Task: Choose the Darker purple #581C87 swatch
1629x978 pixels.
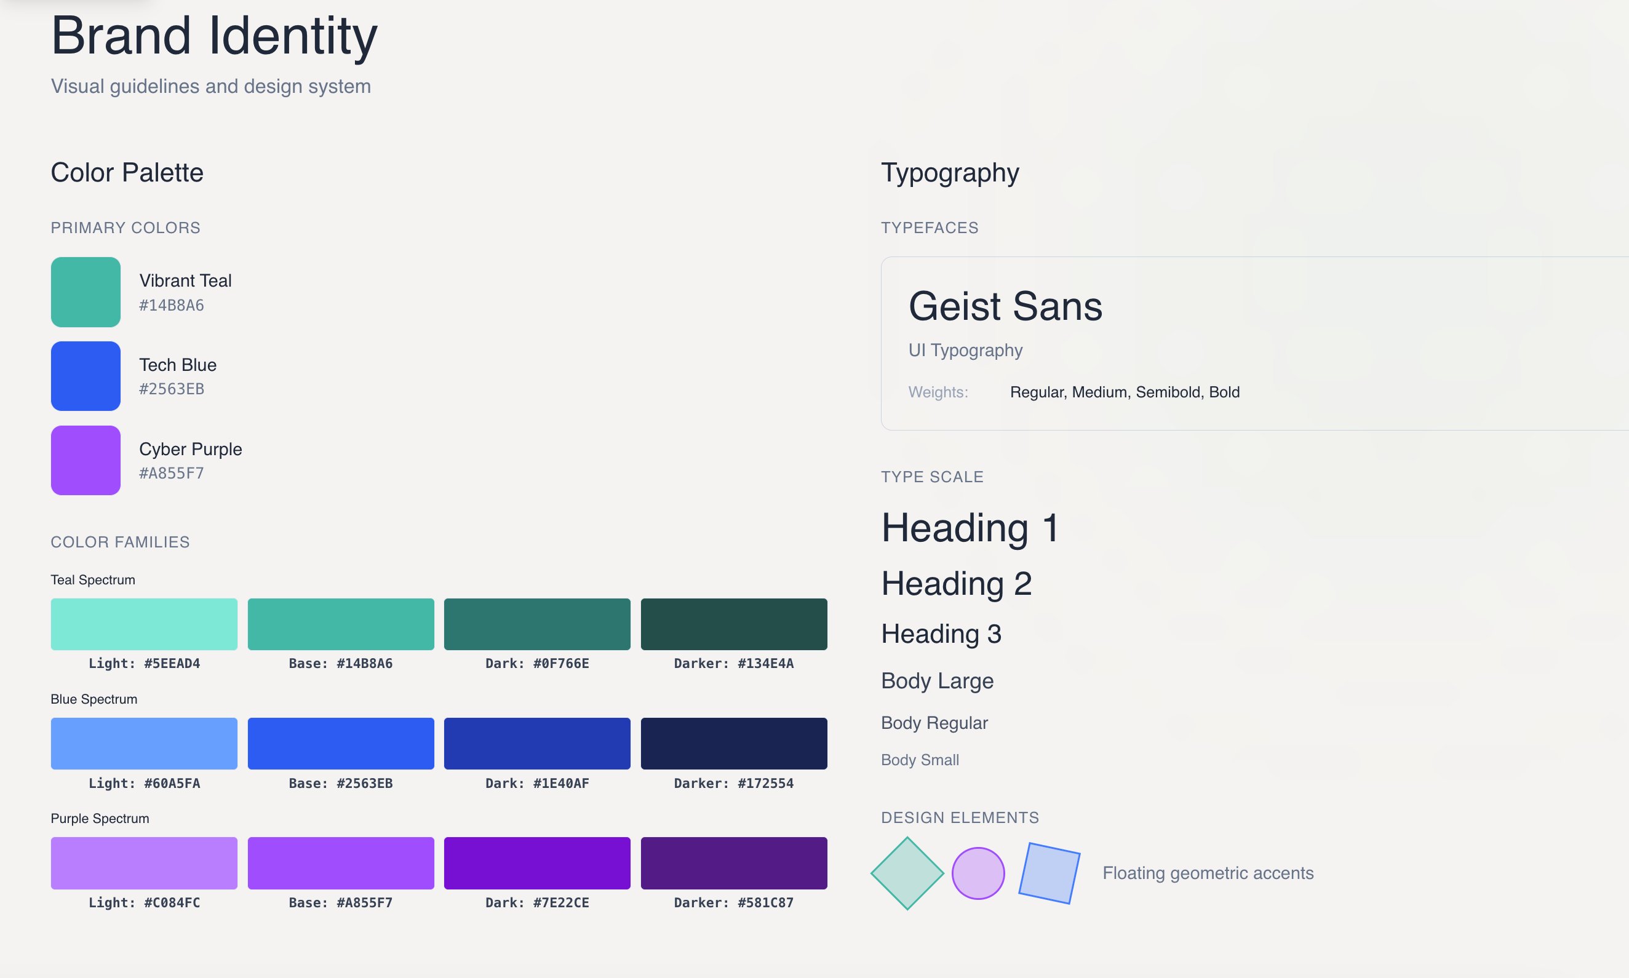Action: [734, 864]
